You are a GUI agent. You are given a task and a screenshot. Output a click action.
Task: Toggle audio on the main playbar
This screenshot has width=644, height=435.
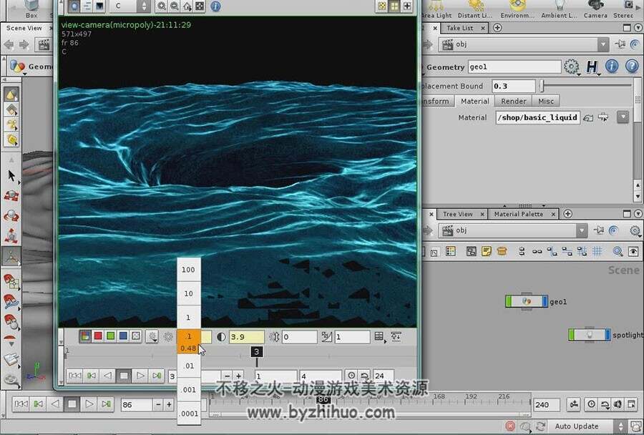tap(618, 404)
